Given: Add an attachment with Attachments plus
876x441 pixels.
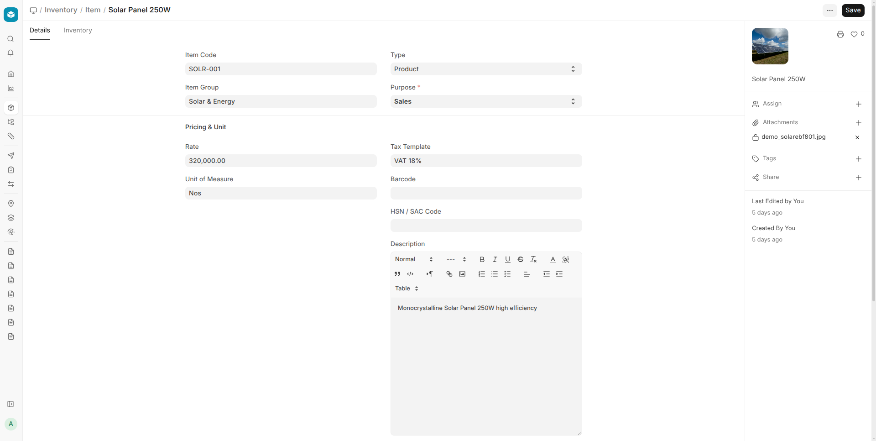Looking at the screenshot, I should pos(859,123).
